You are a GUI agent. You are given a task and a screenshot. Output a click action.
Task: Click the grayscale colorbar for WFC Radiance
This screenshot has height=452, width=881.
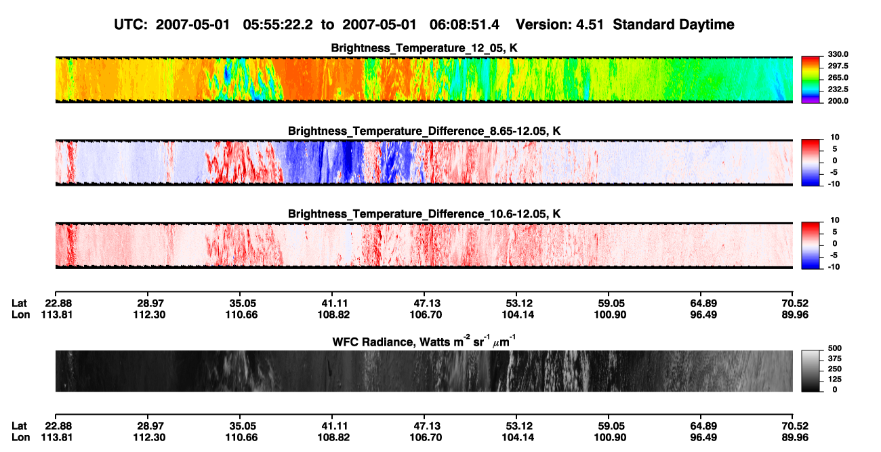[810, 371]
